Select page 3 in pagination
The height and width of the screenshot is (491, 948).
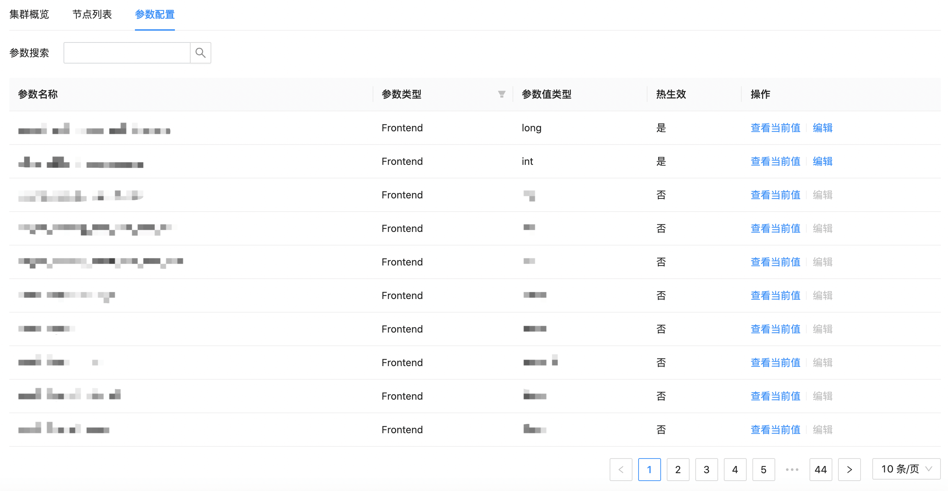tap(707, 469)
